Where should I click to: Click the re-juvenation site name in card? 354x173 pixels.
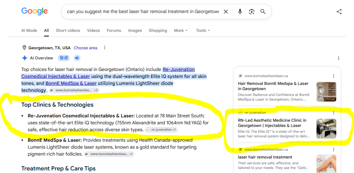tap(255, 113)
